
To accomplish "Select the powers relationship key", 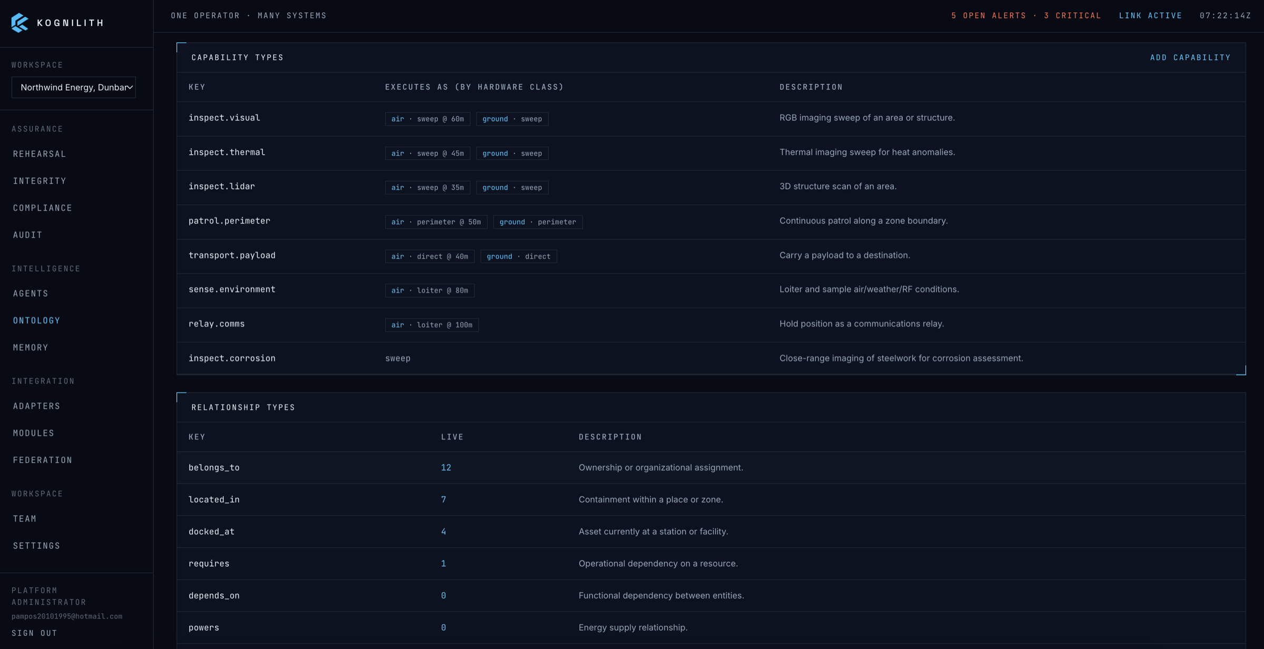I will (x=204, y=627).
